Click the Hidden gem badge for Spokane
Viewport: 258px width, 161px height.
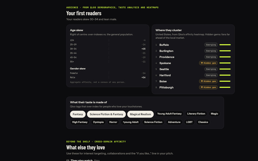tap(208, 63)
